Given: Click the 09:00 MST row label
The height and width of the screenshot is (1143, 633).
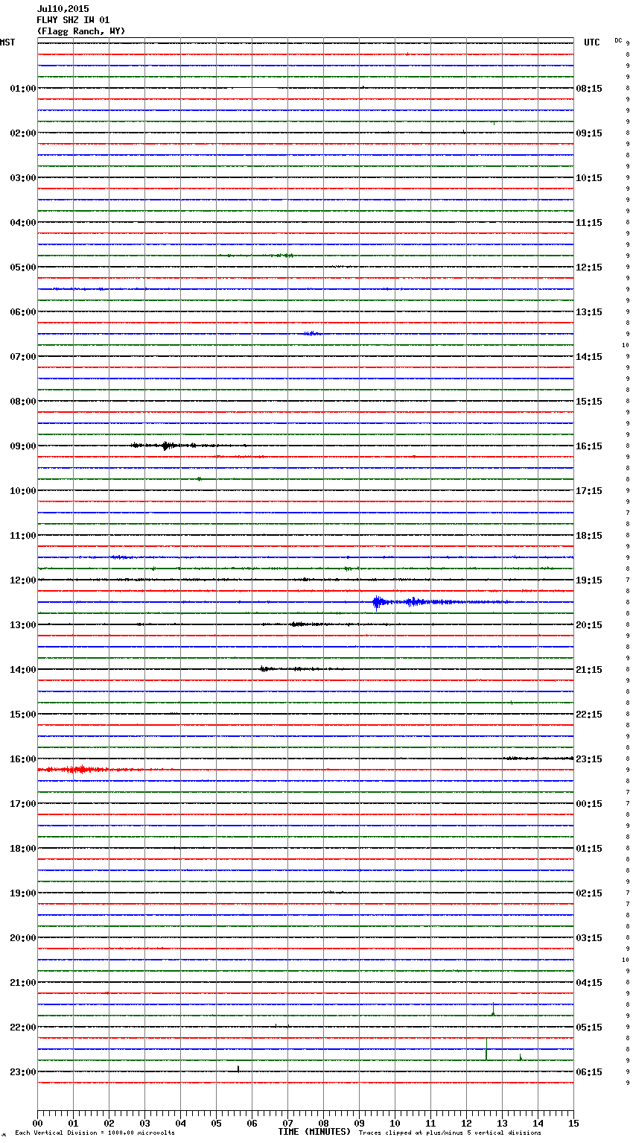Looking at the screenshot, I should point(23,446).
